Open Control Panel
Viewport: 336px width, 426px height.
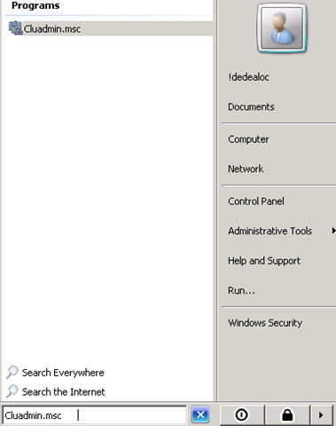(x=256, y=201)
